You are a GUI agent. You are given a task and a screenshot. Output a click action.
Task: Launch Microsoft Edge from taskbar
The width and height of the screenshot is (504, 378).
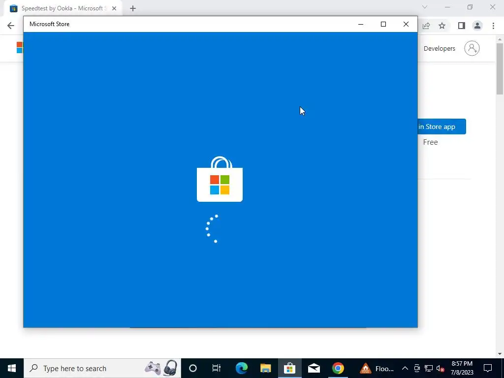pyautogui.click(x=241, y=368)
